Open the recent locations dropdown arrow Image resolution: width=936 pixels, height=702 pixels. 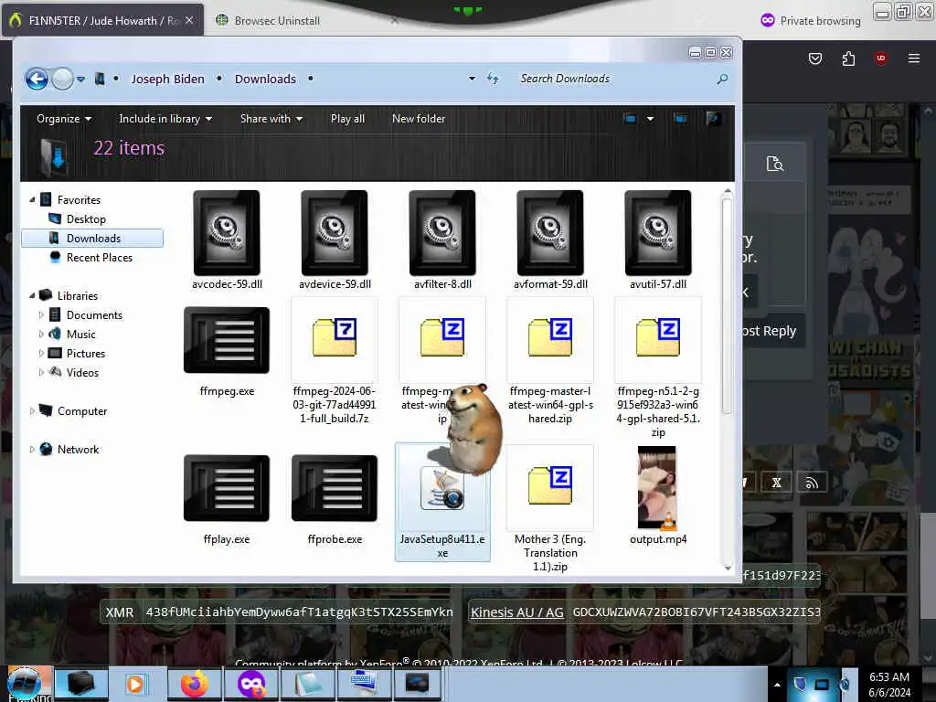[80, 79]
